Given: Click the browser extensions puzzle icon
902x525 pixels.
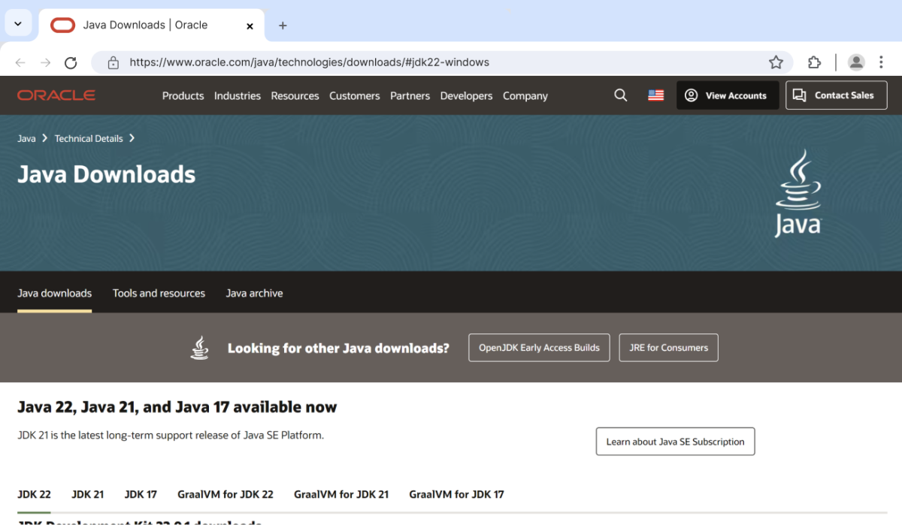Looking at the screenshot, I should 814,62.
